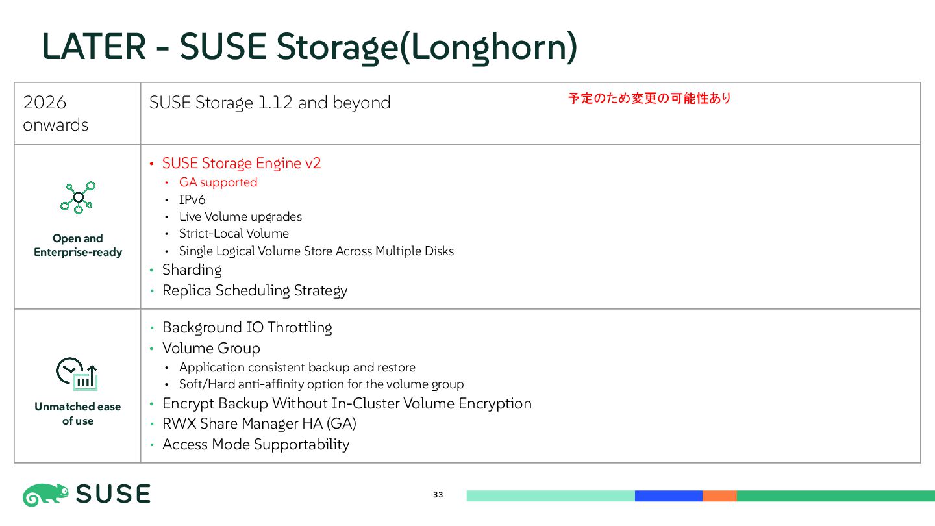Click the SUSE wordmark text in footer

click(113, 495)
